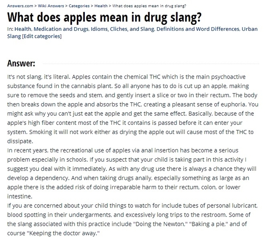Open the Answers.com breadcrumb link
This screenshot has height=242, width=268.
(20, 6)
